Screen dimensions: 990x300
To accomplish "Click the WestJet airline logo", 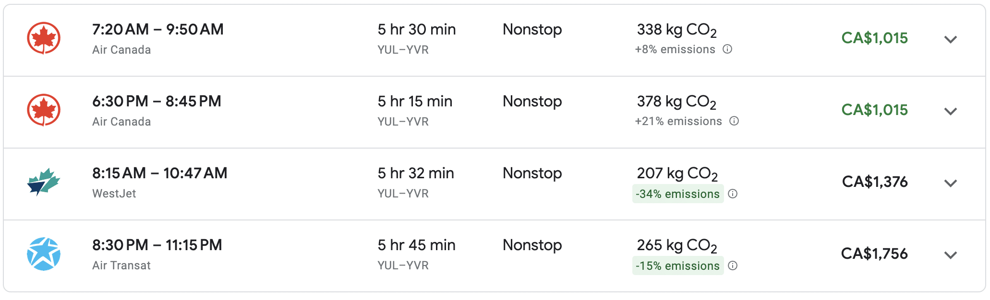I will click(44, 182).
